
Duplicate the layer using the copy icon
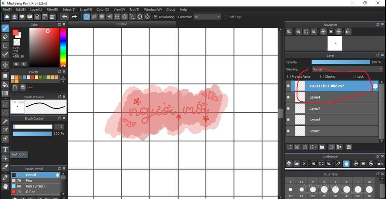(x=331, y=147)
